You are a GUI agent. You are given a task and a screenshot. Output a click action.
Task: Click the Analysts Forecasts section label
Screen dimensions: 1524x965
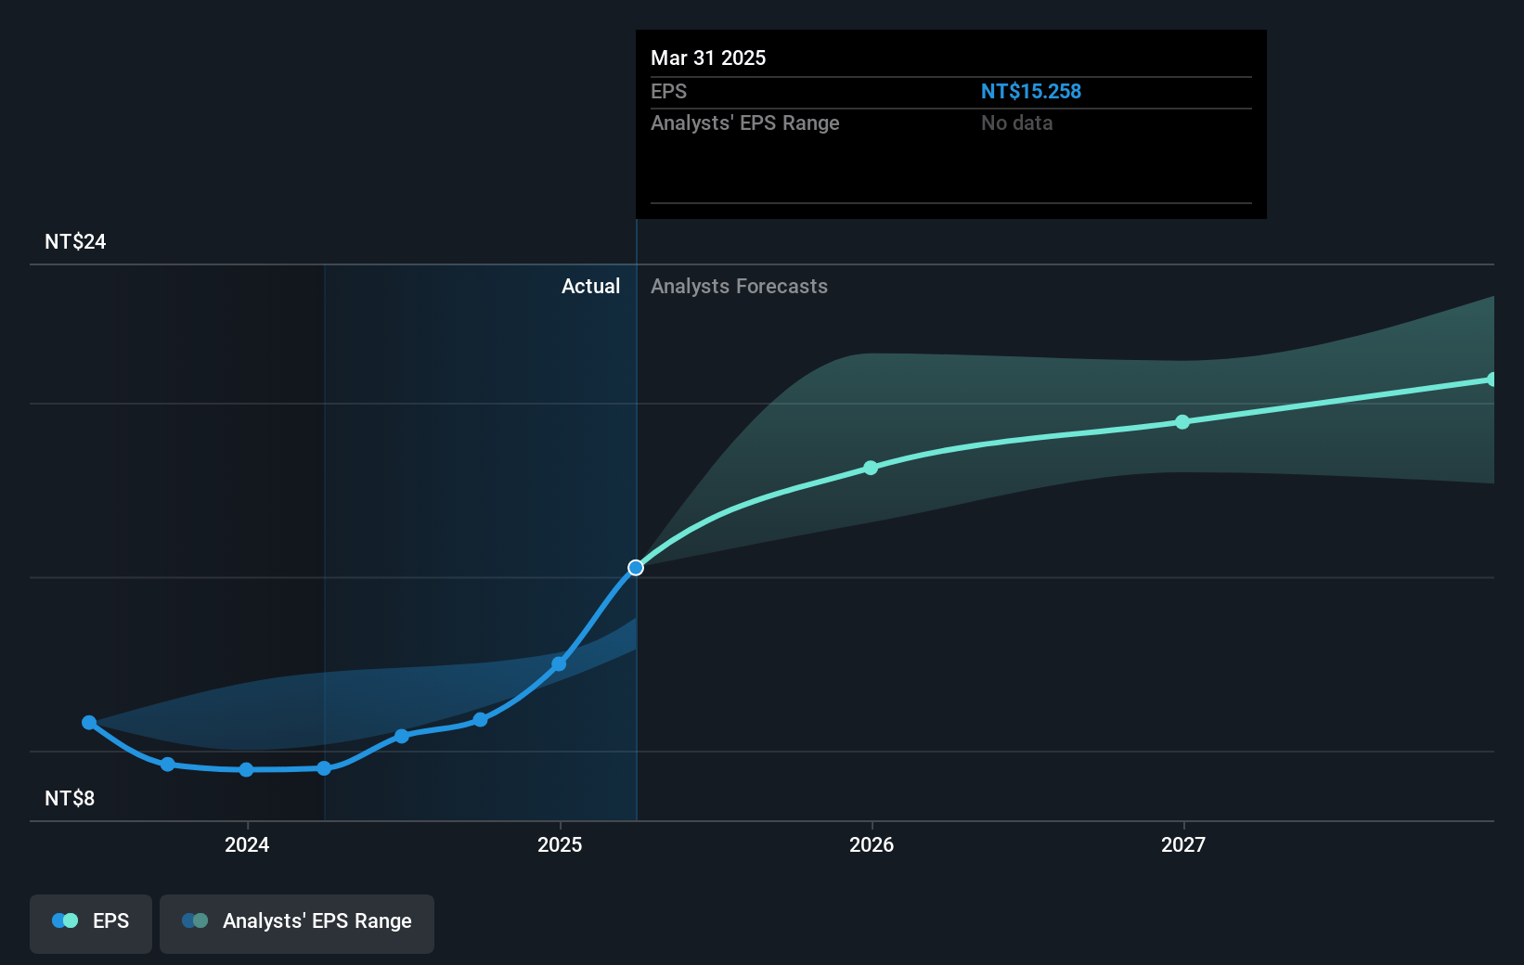pos(739,286)
